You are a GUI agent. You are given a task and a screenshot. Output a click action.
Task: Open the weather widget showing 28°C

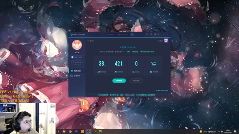[208, 132]
